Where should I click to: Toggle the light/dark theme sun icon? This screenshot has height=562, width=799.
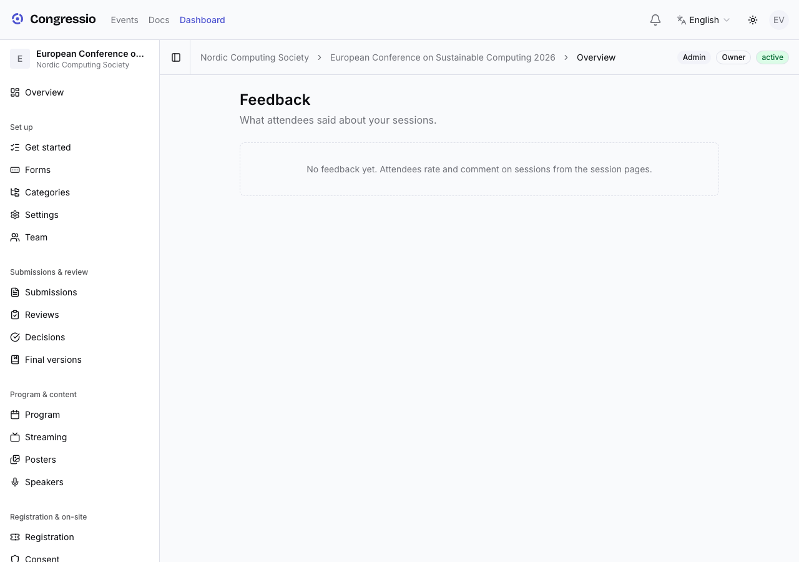click(x=753, y=20)
